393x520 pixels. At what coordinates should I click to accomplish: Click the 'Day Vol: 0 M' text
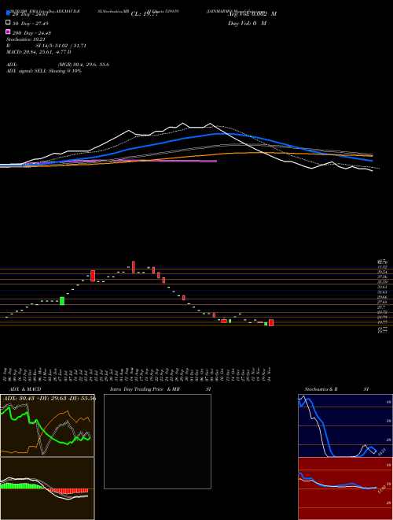[x=247, y=24]
